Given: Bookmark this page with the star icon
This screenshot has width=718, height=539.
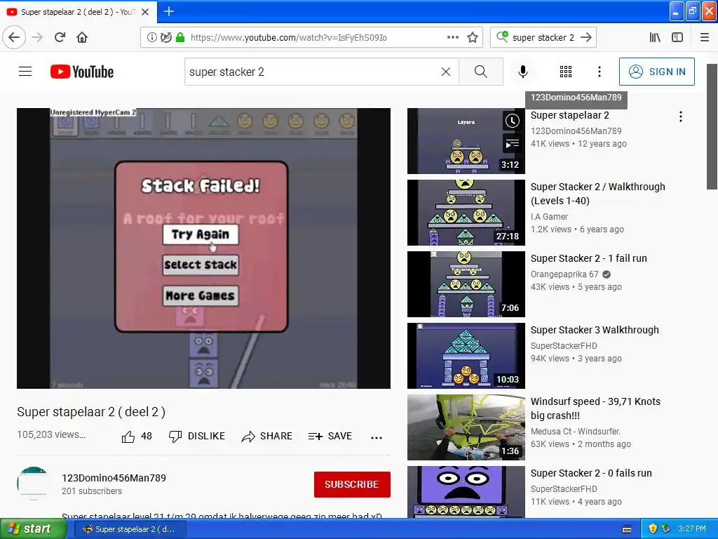Looking at the screenshot, I should (473, 37).
